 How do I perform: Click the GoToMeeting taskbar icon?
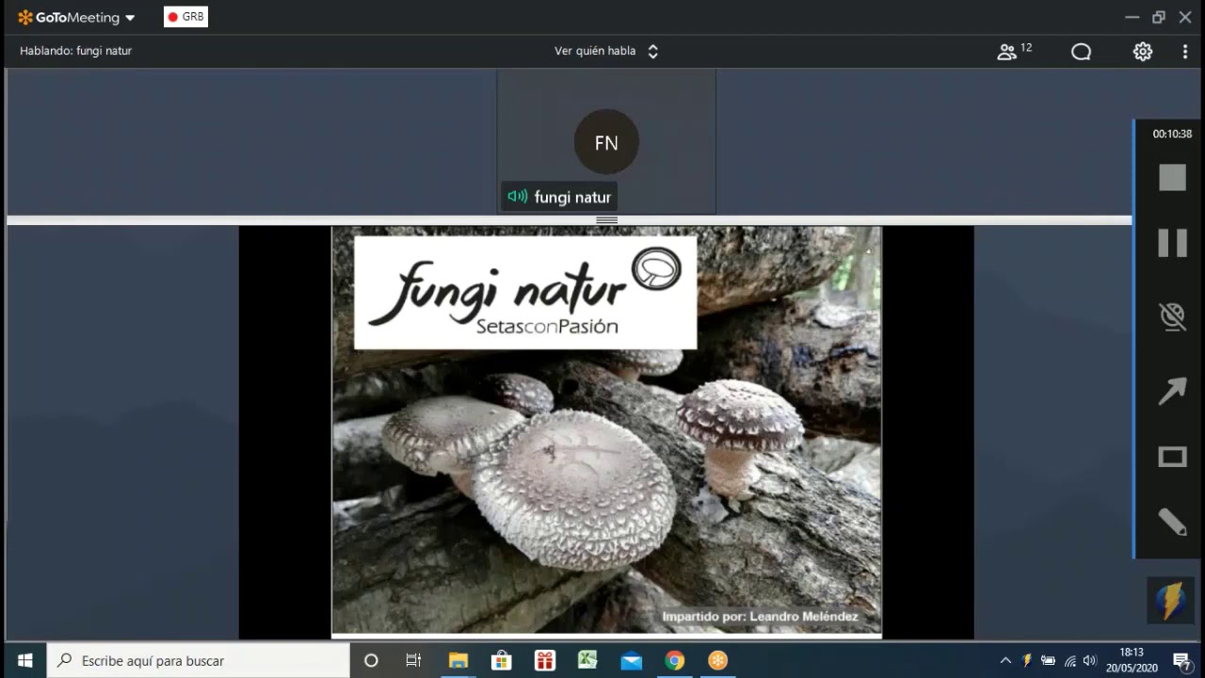(718, 660)
